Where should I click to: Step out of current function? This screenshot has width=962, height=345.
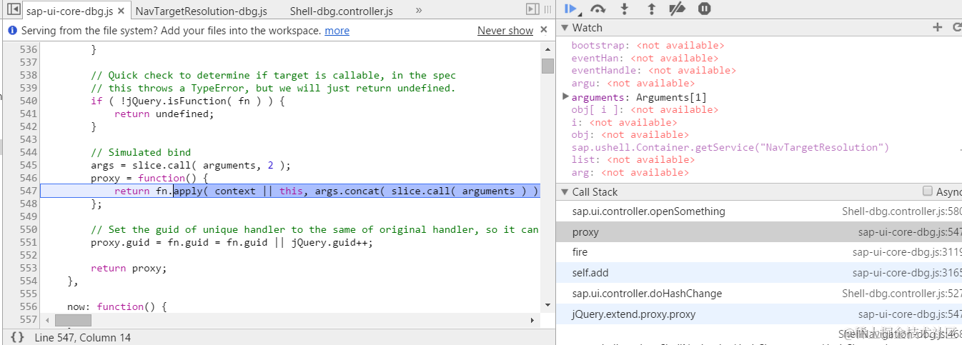click(651, 9)
